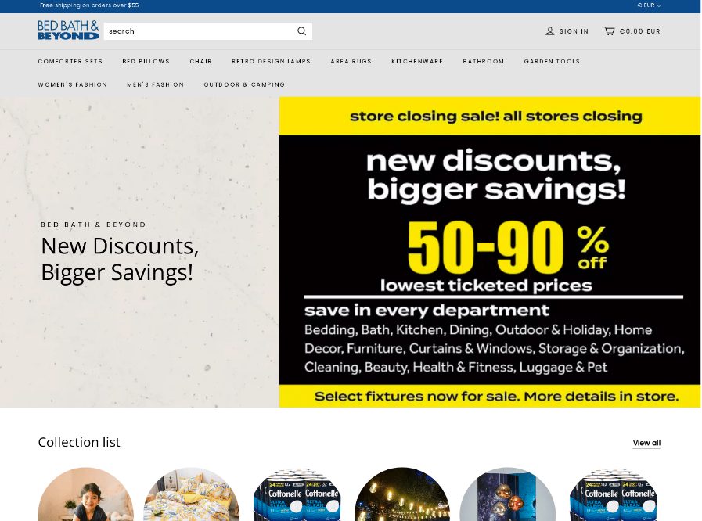This screenshot has height=521, width=702.
Task: Open the shopping cart icon
Action: [x=609, y=31]
